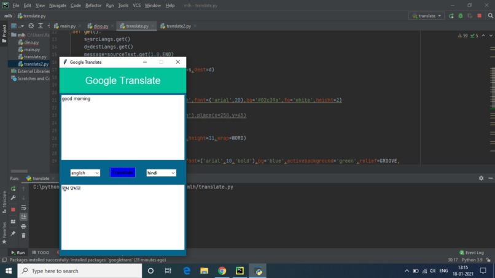Open File Explorer from taskbar
495x278 pixels.
pos(205,271)
